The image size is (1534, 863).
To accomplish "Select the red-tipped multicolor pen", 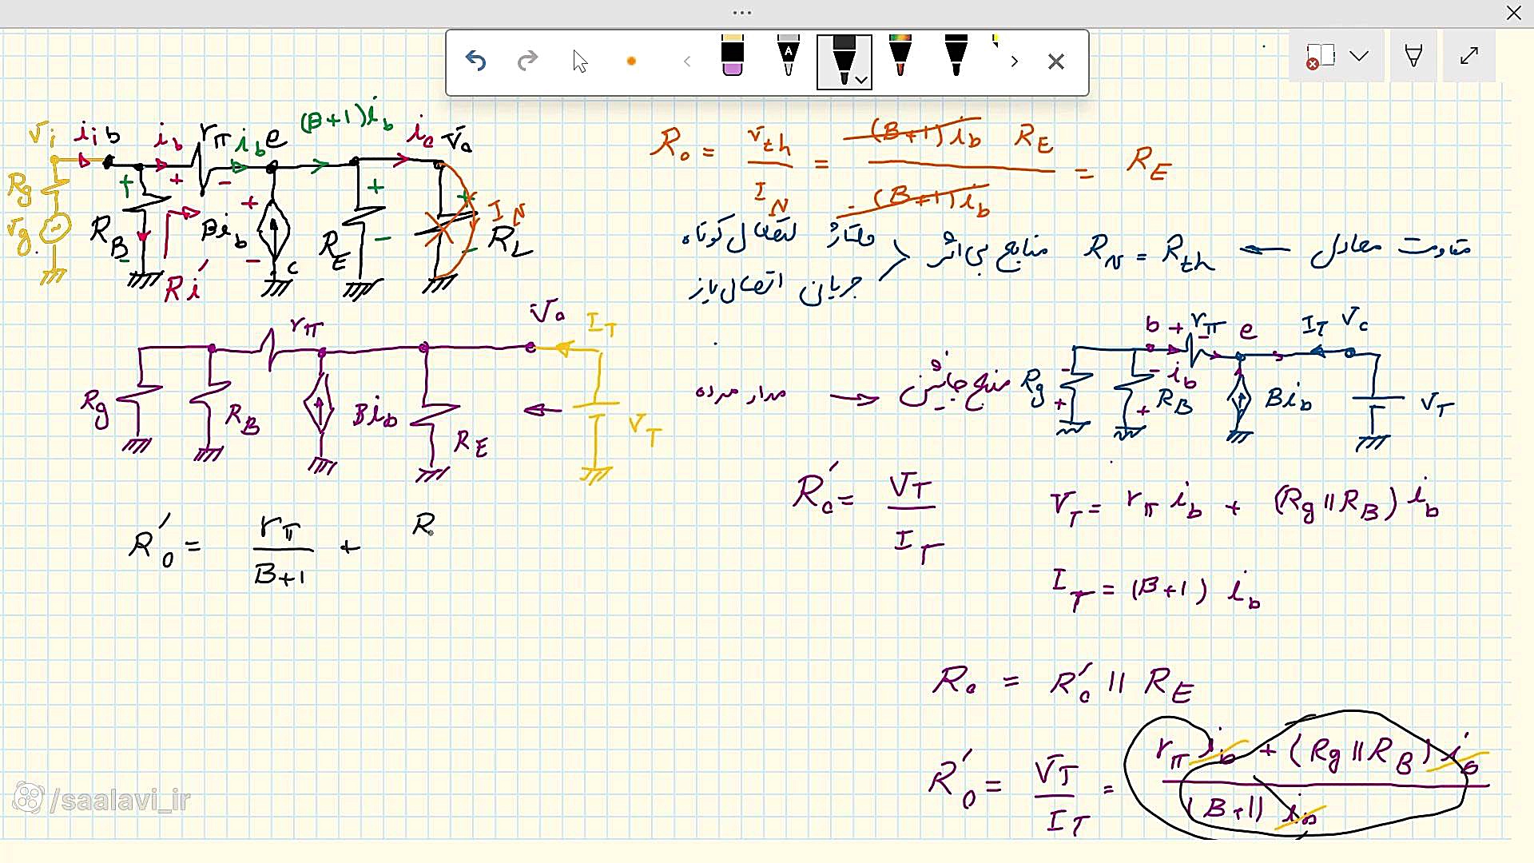I will click(x=900, y=58).
